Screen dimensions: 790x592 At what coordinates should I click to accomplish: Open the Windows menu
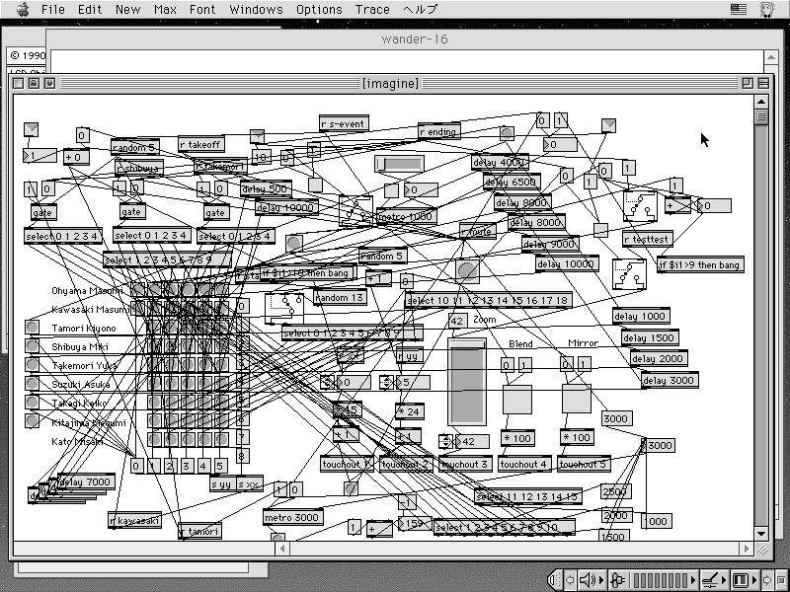pyautogui.click(x=256, y=9)
